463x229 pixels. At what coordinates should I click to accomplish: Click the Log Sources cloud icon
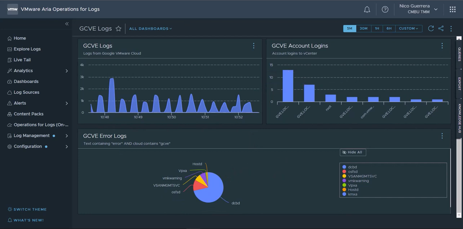coord(10,92)
